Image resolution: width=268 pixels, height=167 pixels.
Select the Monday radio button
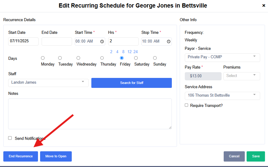pyautogui.click(x=43, y=58)
